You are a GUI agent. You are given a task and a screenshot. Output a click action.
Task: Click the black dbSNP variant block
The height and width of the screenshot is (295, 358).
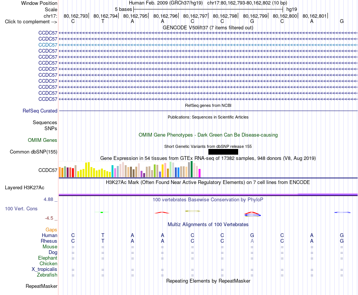223,152
